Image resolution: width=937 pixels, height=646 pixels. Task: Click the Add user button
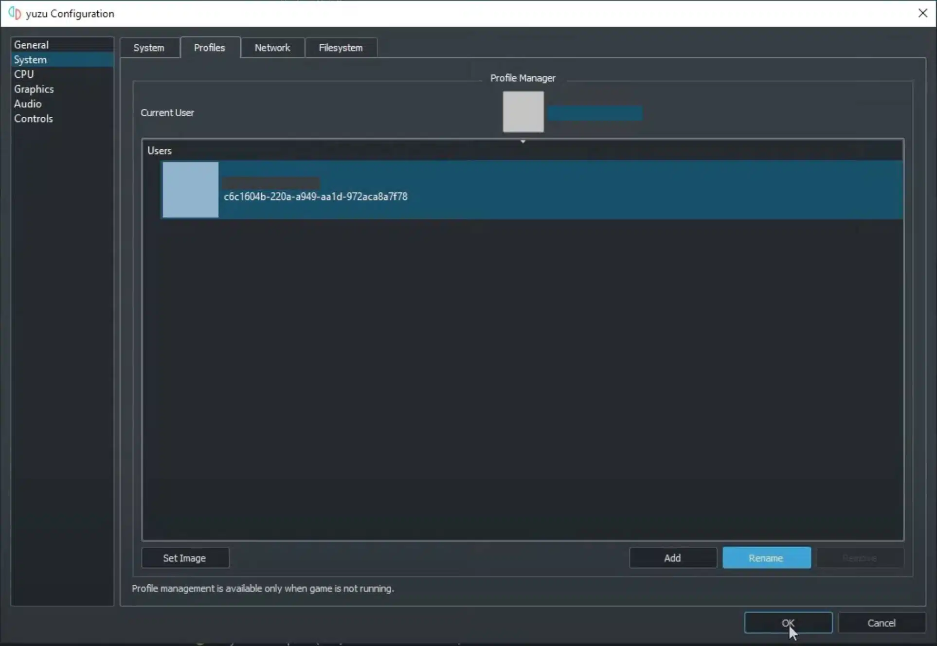click(x=673, y=558)
